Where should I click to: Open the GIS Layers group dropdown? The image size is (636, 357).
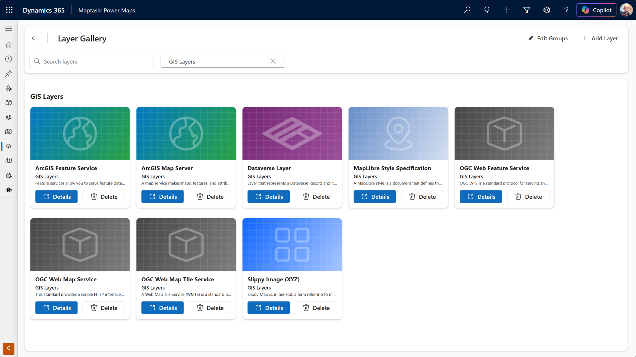coord(215,61)
